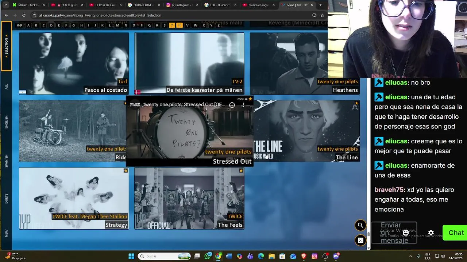467x262 pixels.
Task: Select the Pasos al costado song card
Action: coord(74,63)
